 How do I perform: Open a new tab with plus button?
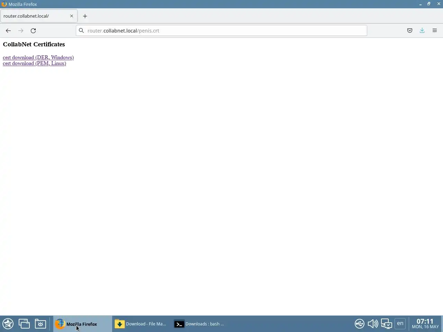[85, 16]
